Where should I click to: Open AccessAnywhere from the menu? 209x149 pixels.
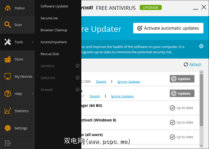pyautogui.click(x=54, y=42)
